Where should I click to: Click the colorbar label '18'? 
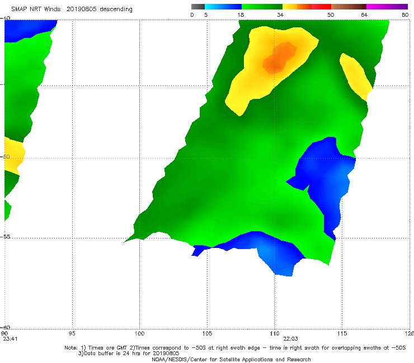pyautogui.click(x=241, y=15)
